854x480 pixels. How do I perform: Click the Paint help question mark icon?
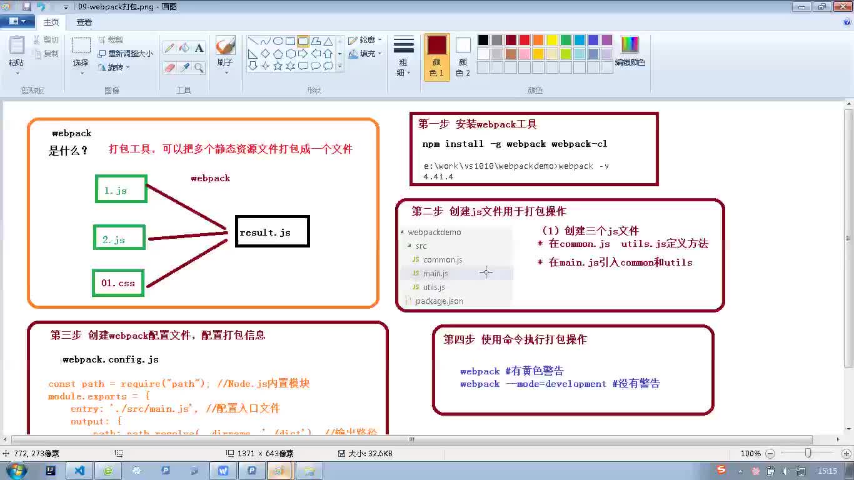pyautogui.click(x=847, y=22)
